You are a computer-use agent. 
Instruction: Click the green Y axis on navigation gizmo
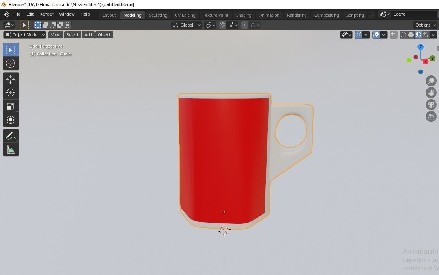432,58
